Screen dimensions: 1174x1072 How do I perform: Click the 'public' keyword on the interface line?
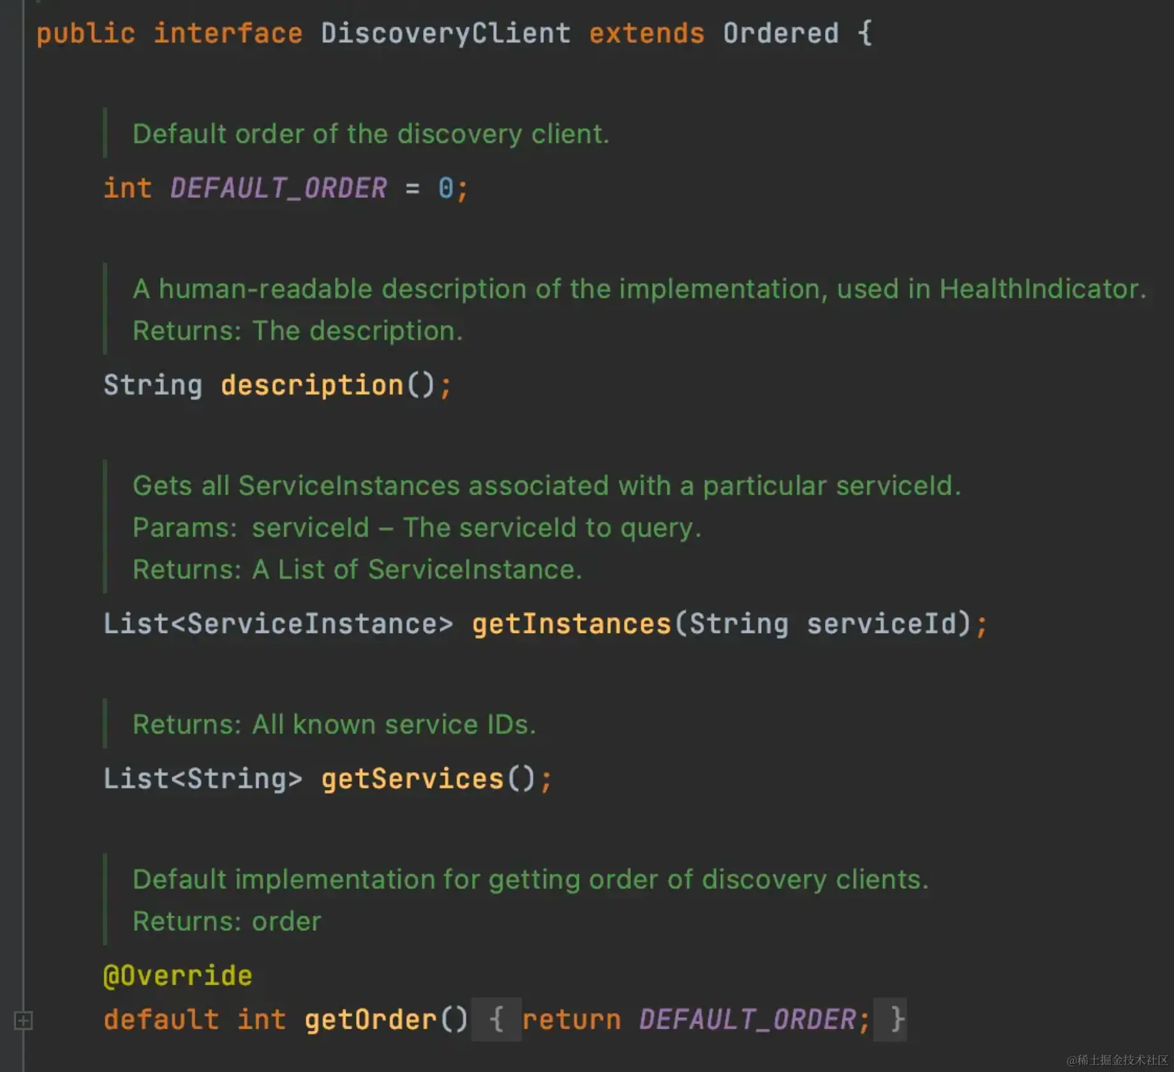(86, 33)
